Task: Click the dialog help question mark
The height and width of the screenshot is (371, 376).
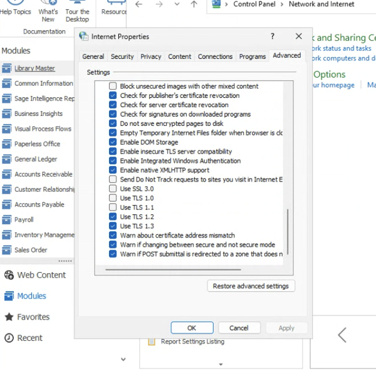Action: pos(273,37)
